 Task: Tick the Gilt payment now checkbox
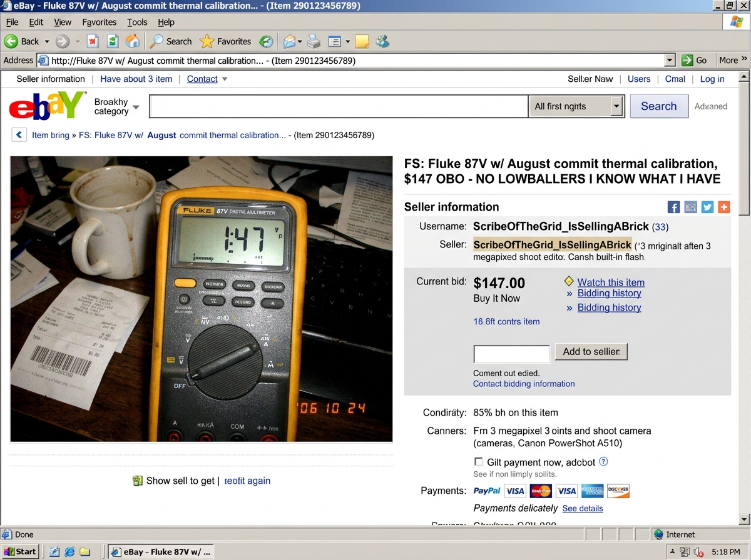tap(479, 462)
